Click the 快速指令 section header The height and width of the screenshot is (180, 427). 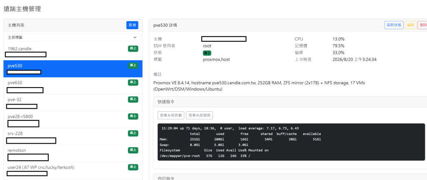tap(166, 102)
